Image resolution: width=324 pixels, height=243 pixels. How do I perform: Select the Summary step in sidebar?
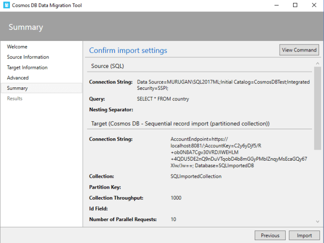[x=17, y=88]
